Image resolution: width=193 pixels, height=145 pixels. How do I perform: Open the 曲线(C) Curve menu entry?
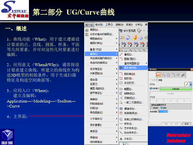click(x=101, y=54)
